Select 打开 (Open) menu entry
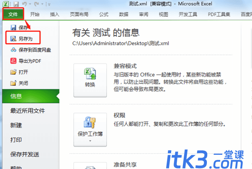 pos(23,72)
